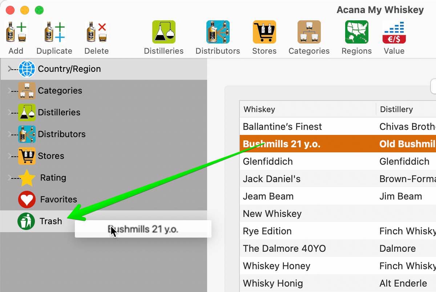Select the Bushmills 21 y.o. table row
The image size is (436, 292).
tap(338, 144)
